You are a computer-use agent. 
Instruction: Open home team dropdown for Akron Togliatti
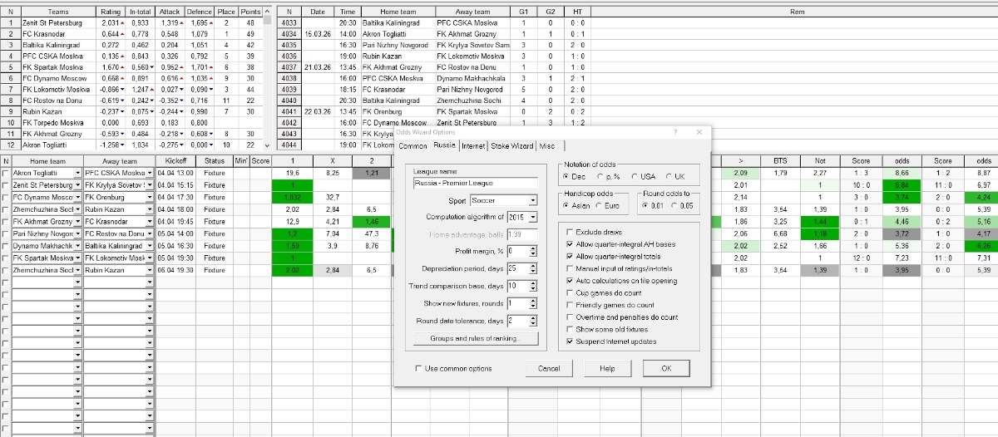coord(79,173)
